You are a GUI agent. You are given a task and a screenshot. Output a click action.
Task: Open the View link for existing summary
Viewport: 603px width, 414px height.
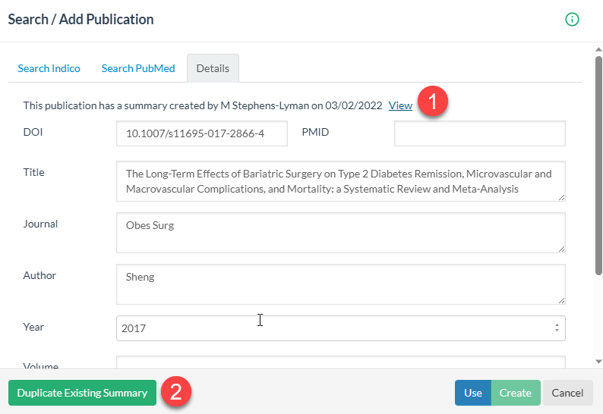400,105
